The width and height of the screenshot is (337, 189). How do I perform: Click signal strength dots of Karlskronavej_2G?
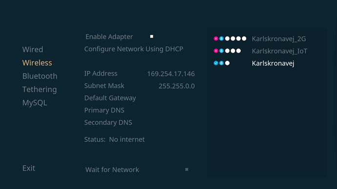point(235,38)
